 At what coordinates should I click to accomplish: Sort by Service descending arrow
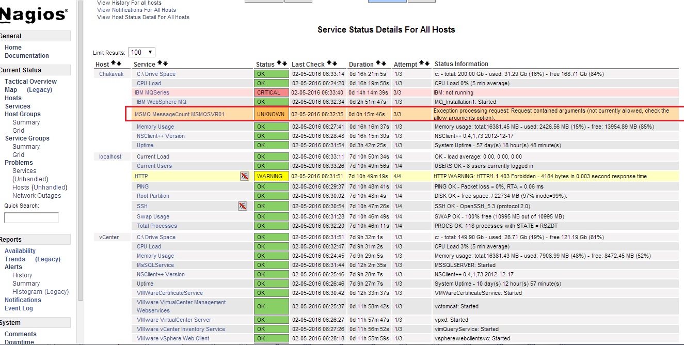pyautogui.click(x=165, y=64)
